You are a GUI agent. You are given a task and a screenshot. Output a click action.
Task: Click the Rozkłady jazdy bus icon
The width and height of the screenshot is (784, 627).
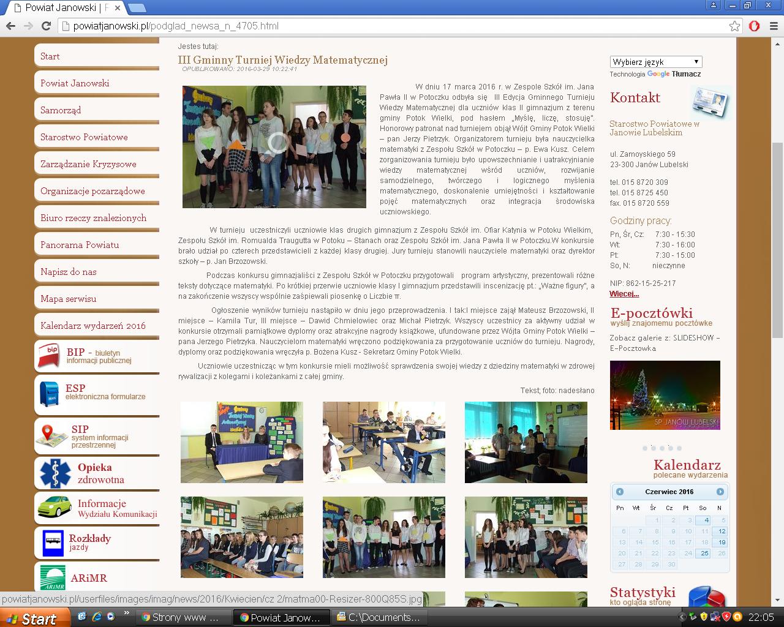coord(53,542)
